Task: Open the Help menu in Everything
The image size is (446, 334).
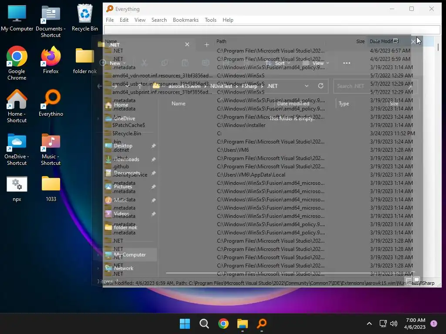Action: pyautogui.click(x=228, y=20)
